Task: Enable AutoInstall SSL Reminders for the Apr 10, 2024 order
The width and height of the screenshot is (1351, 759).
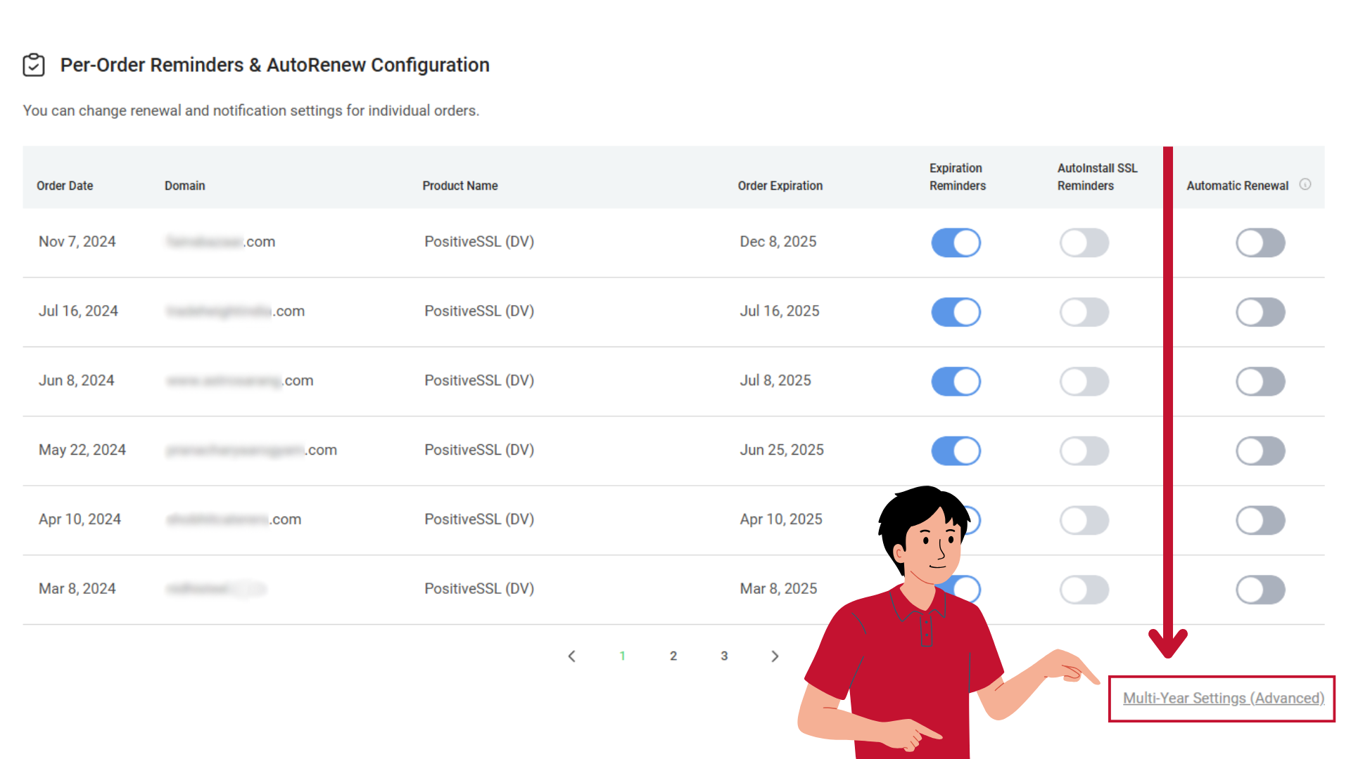Action: (x=1084, y=520)
